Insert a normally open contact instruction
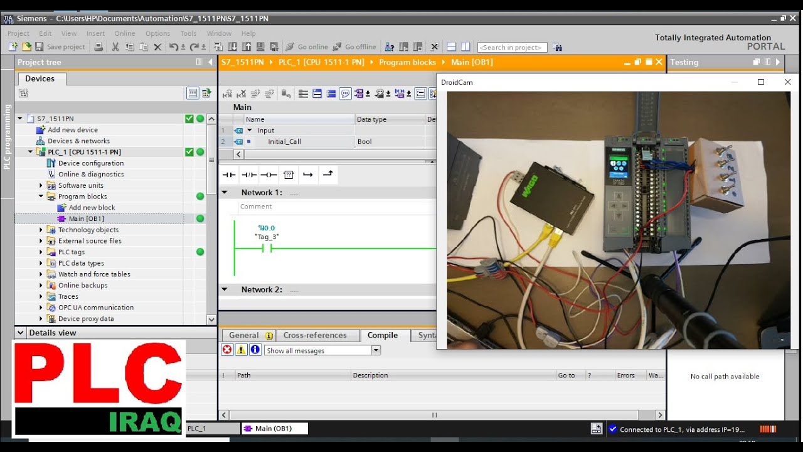803x452 pixels. click(x=229, y=175)
